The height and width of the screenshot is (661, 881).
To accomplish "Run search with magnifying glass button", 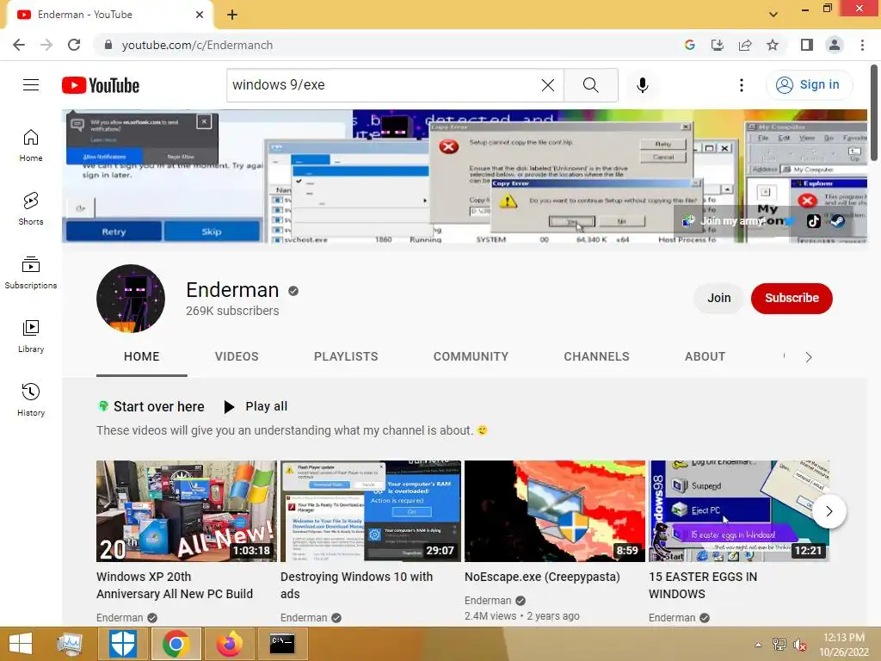I will coord(590,85).
